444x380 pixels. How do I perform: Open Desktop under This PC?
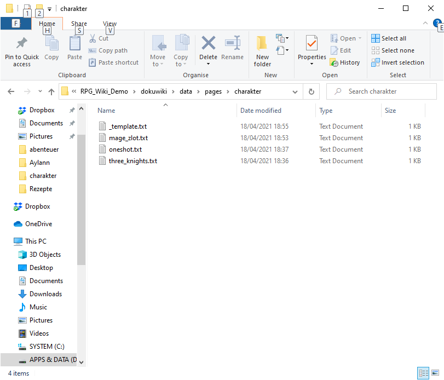41,268
